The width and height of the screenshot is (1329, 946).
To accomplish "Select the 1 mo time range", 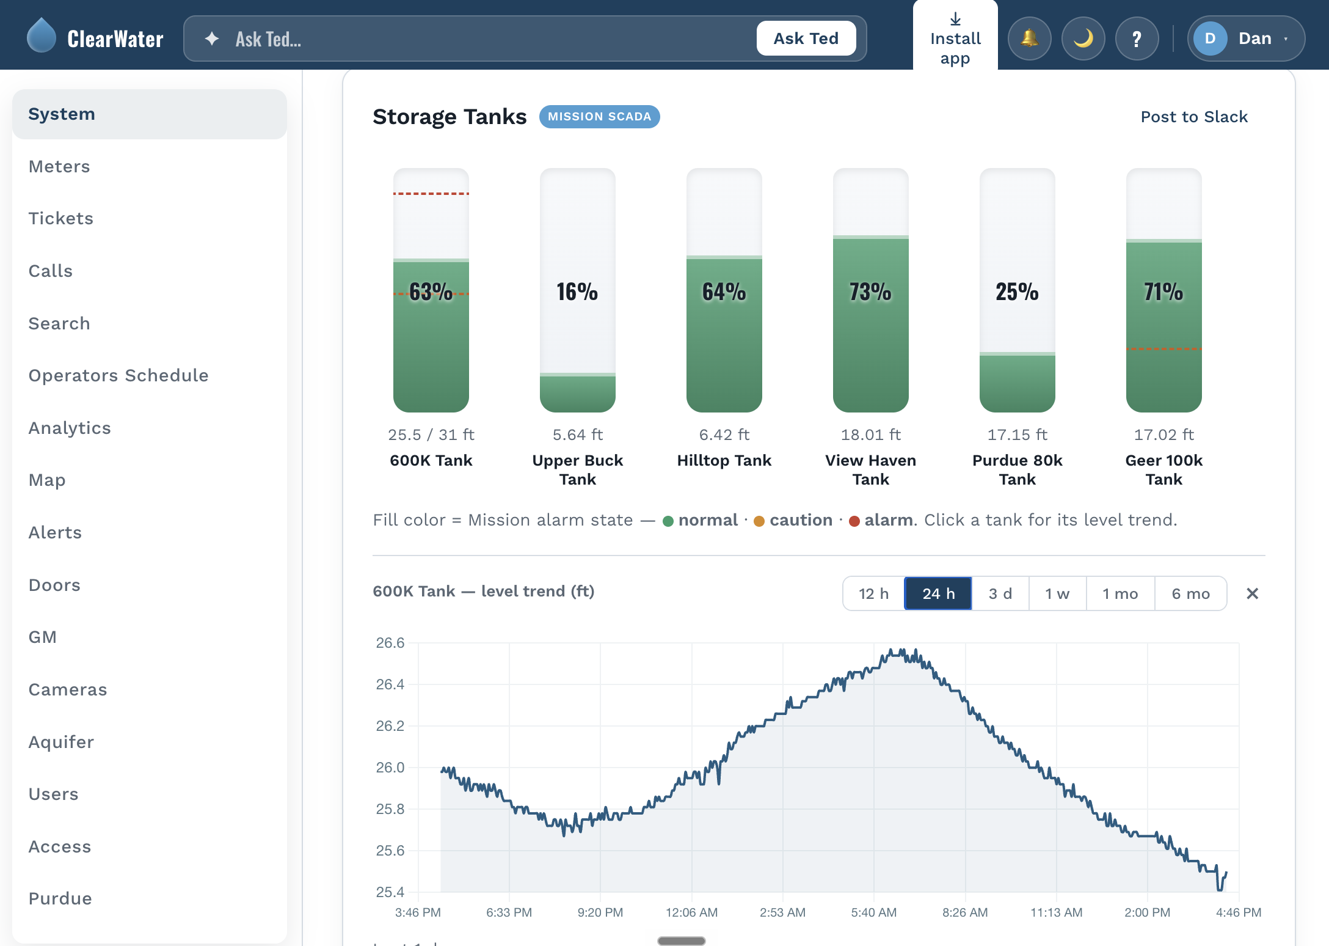I will (x=1120, y=593).
